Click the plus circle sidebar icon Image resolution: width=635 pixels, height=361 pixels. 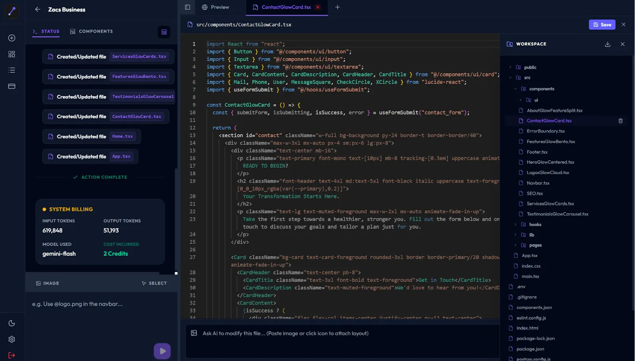tap(12, 38)
